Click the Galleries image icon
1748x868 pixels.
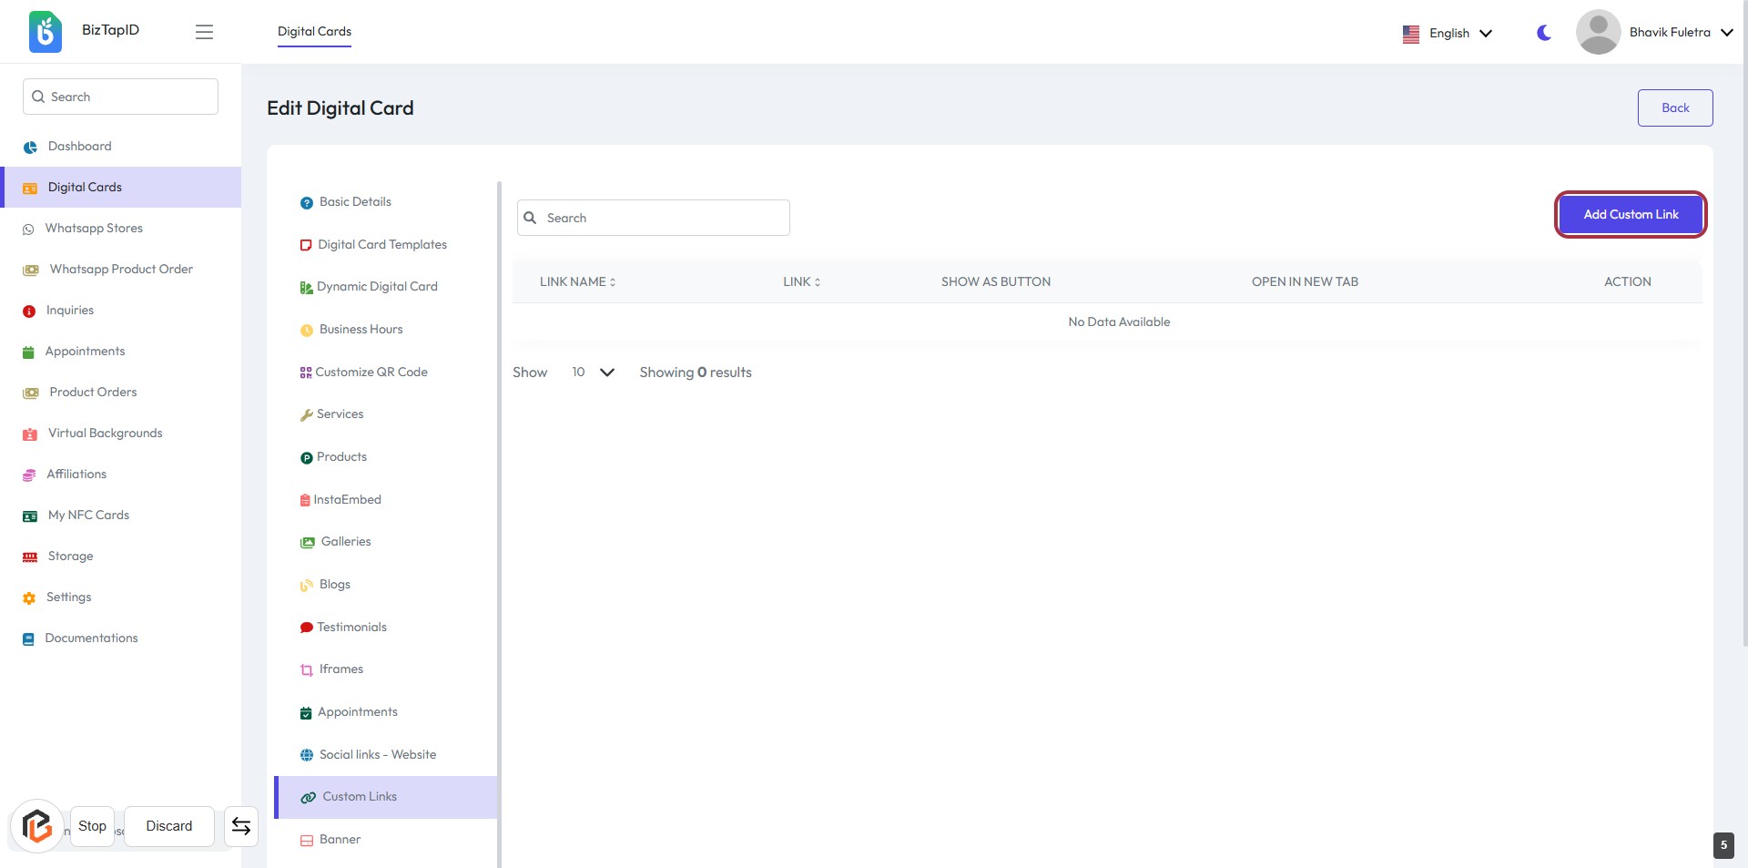[308, 543]
